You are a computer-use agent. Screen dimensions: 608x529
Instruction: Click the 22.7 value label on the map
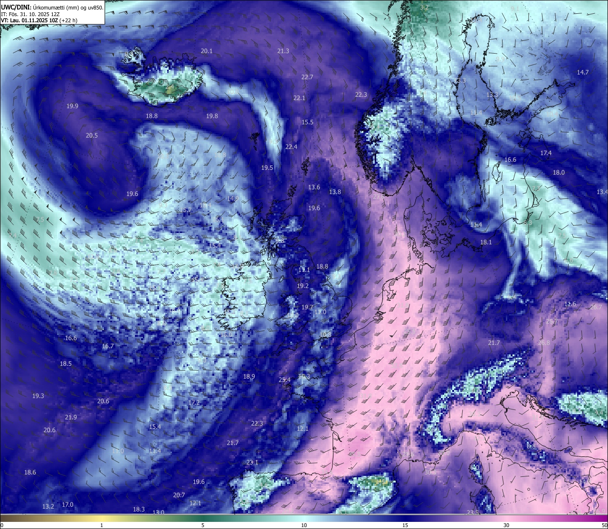pyautogui.click(x=307, y=77)
